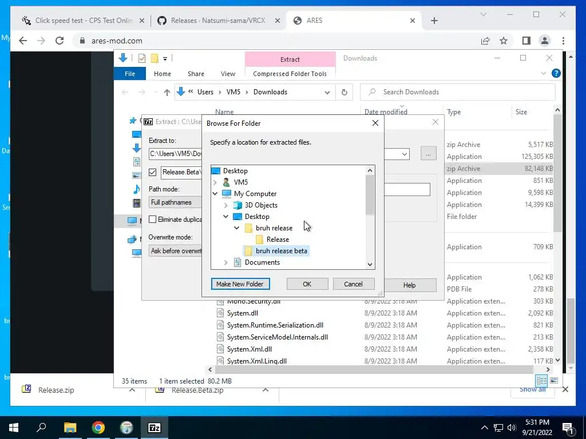This screenshot has height=439, width=586.
Task: Toggle Chrome side panel icon
Action: [526, 41]
